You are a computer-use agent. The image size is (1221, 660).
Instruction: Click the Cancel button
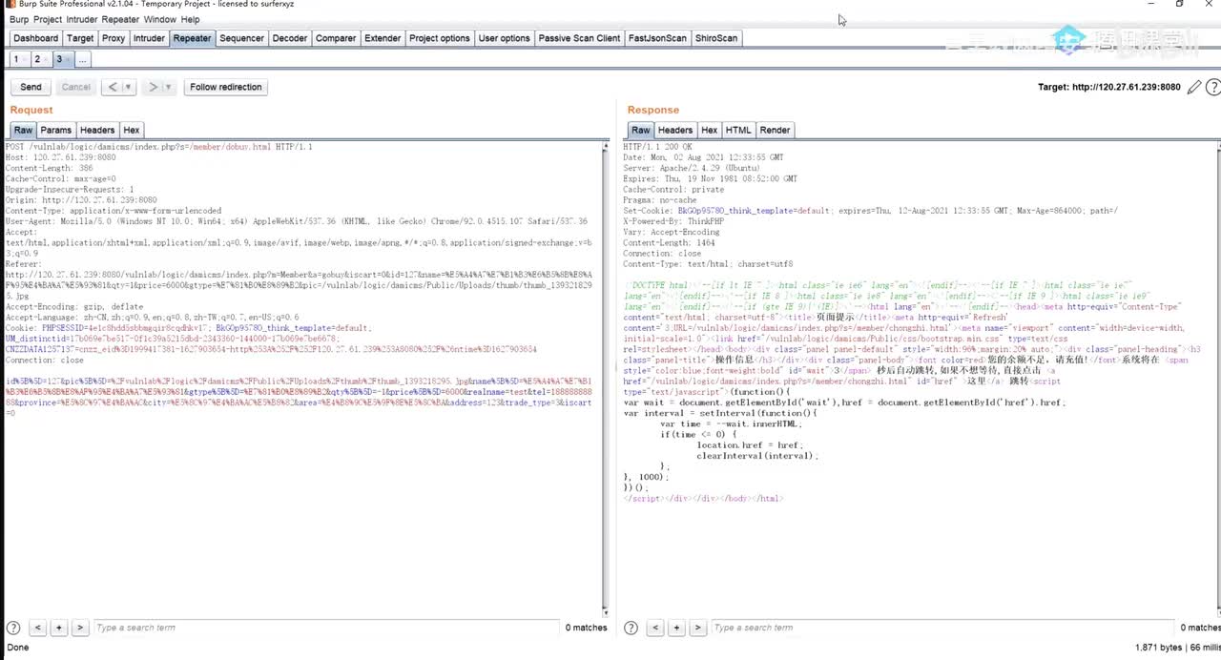tap(76, 87)
